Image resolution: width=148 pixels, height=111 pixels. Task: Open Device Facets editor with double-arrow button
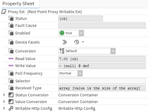coord(65,42)
